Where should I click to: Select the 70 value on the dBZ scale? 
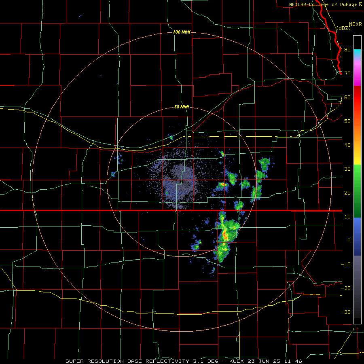(x=347, y=74)
